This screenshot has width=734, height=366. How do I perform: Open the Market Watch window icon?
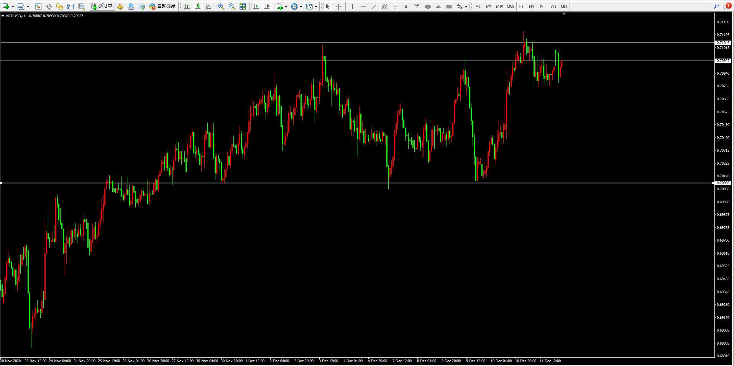click(38, 7)
